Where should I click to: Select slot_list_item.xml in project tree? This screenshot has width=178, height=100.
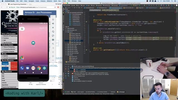[75, 41]
